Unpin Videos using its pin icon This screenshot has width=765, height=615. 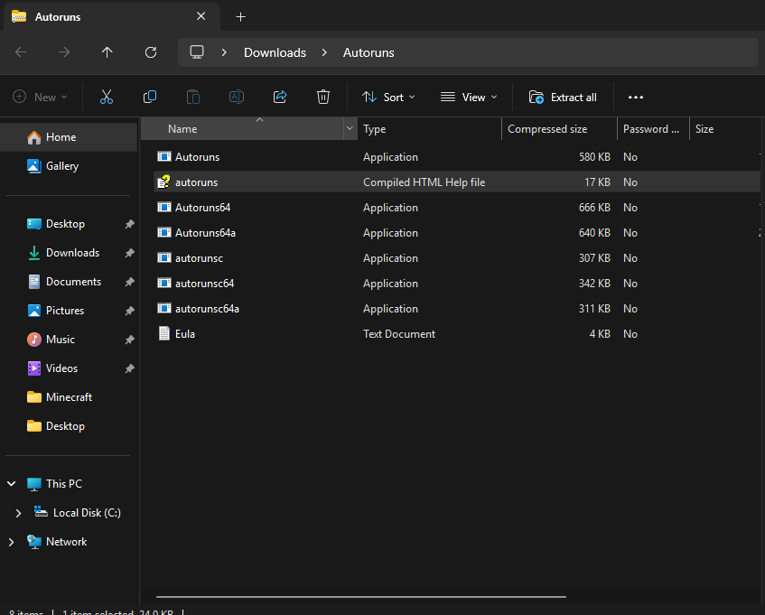coord(129,368)
